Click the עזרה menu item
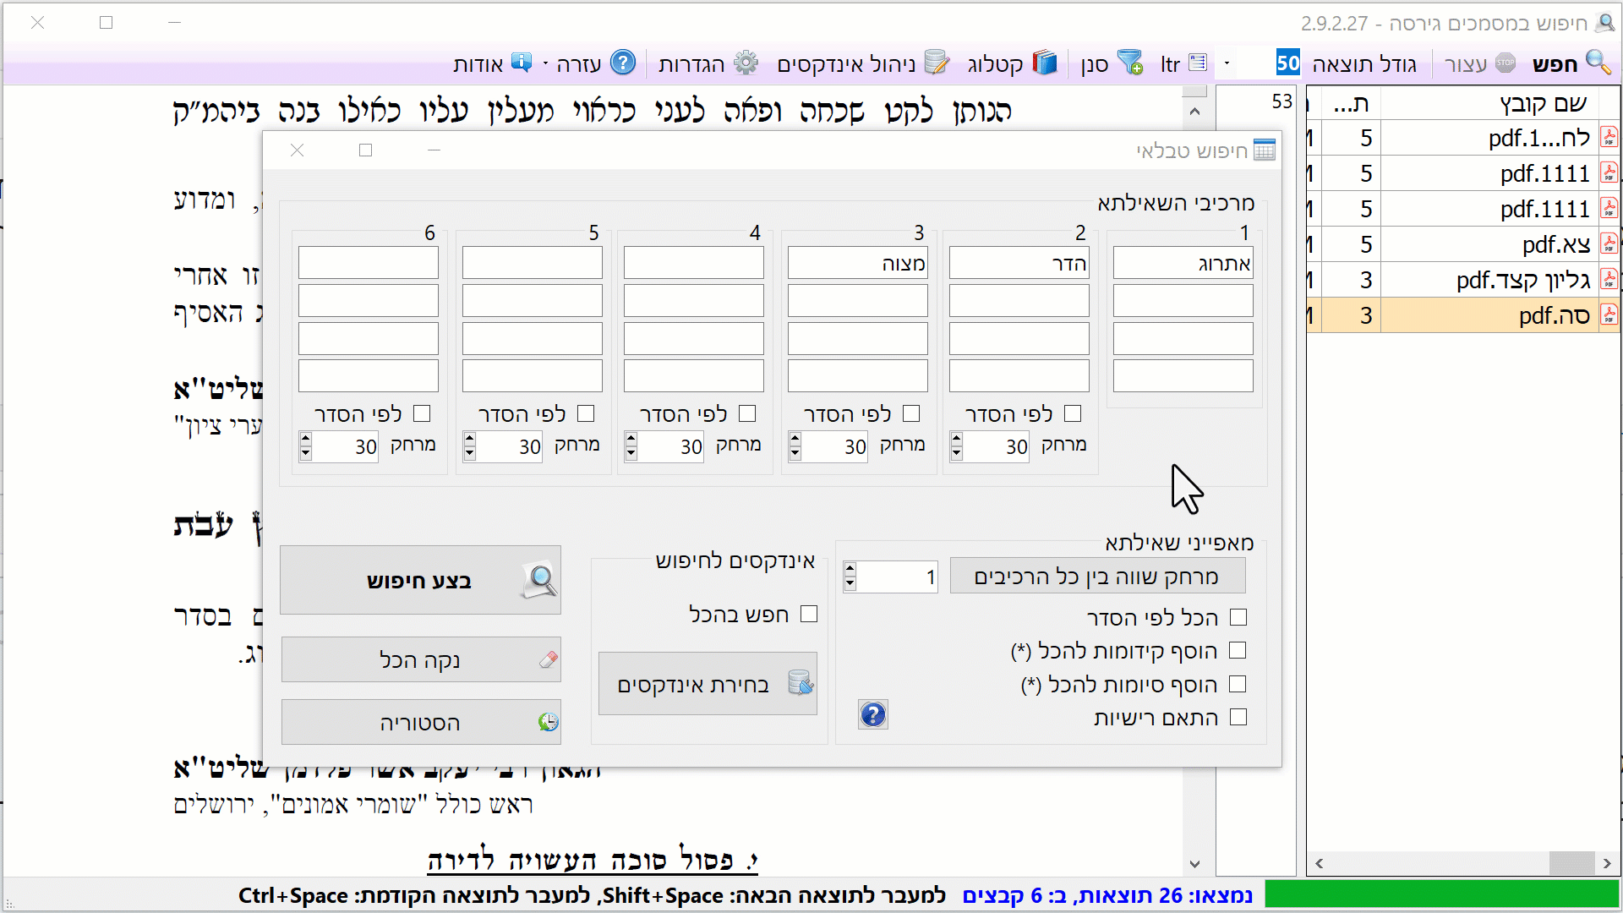Screen dimensions: 1623x913 tap(577, 63)
